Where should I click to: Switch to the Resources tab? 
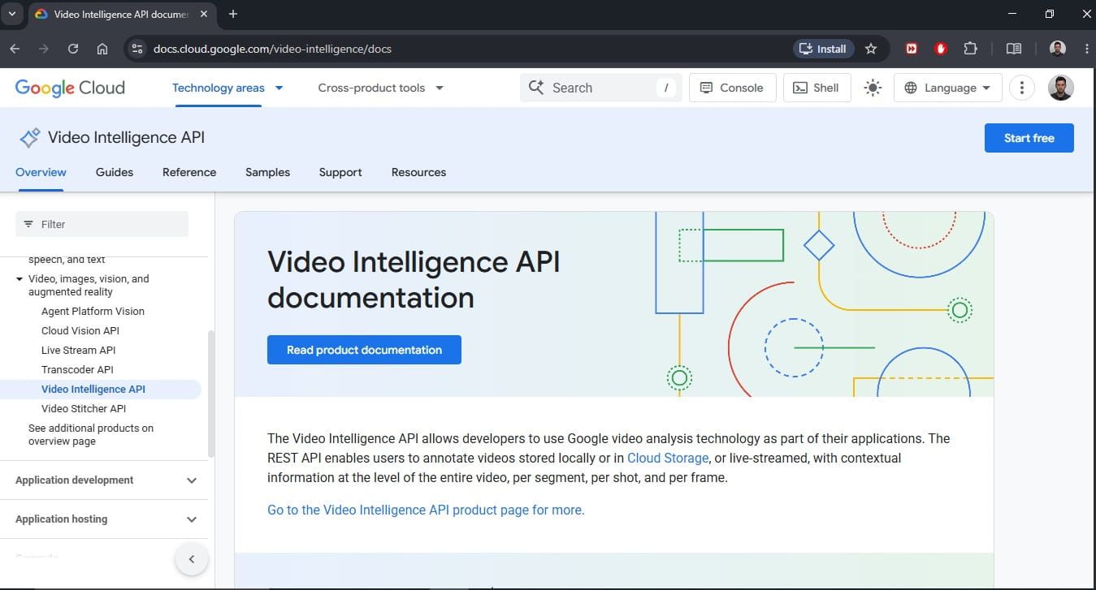[418, 172]
